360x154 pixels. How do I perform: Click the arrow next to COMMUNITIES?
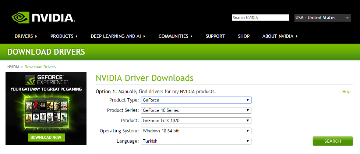pos(191,36)
